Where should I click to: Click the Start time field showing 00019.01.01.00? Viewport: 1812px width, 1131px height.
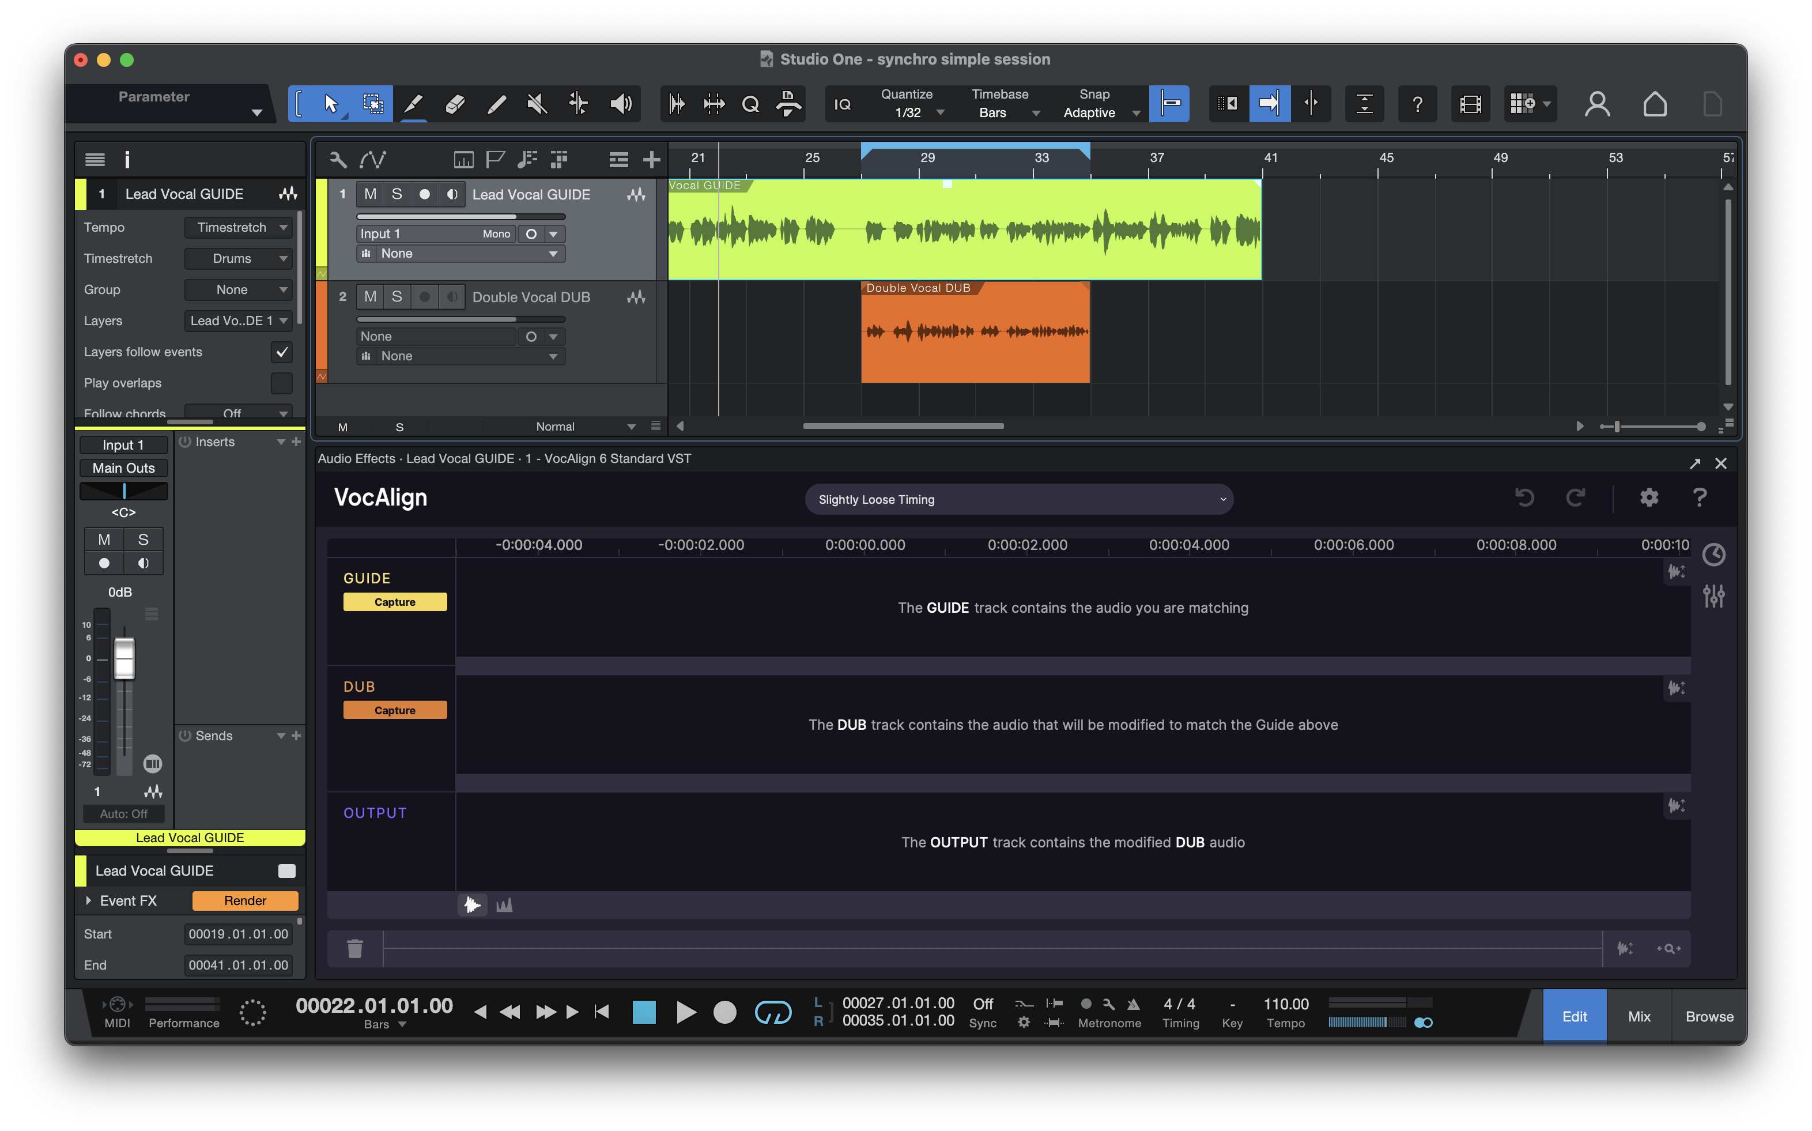point(238,933)
